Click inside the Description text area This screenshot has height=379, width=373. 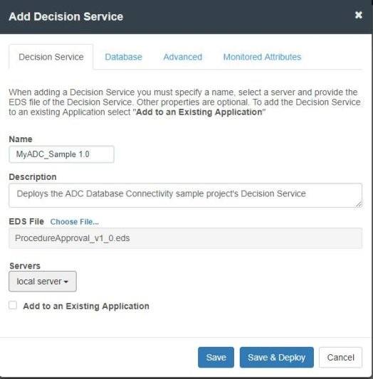coord(186,196)
